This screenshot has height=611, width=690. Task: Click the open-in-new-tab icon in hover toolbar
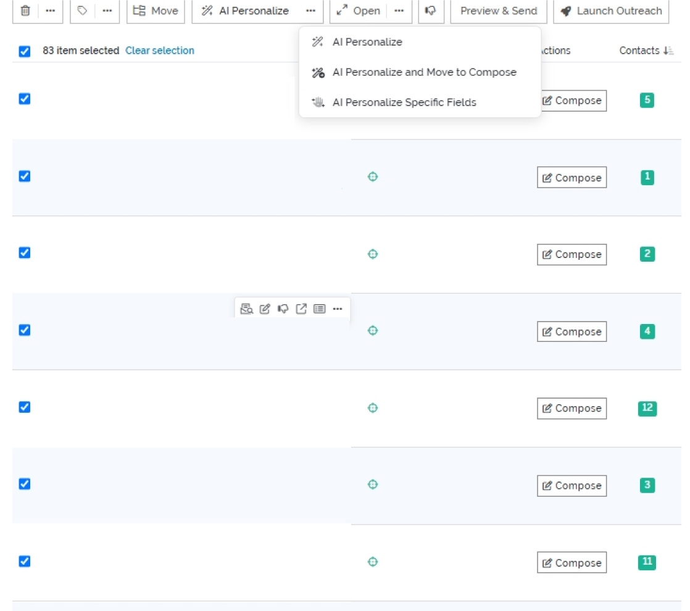click(301, 309)
